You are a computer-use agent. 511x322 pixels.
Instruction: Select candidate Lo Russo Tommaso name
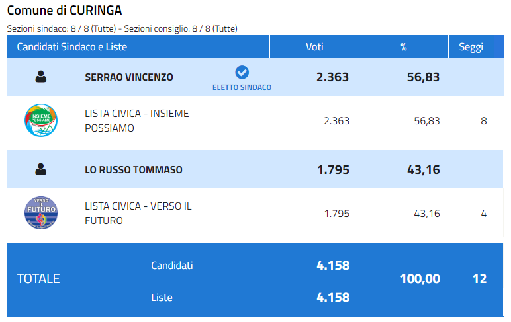coord(134,170)
